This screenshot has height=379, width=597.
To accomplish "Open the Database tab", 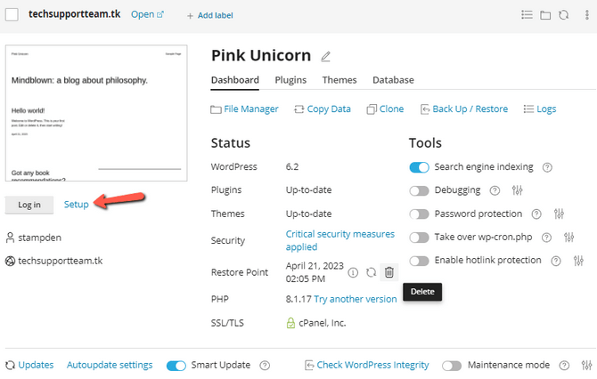I will [x=393, y=80].
